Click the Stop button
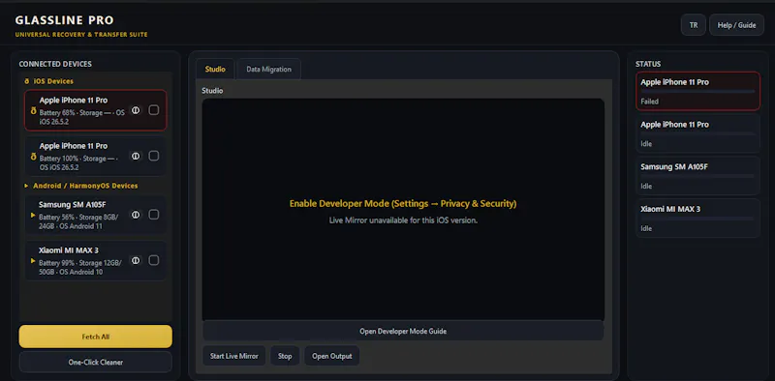The width and height of the screenshot is (775, 381). (x=285, y=356)
